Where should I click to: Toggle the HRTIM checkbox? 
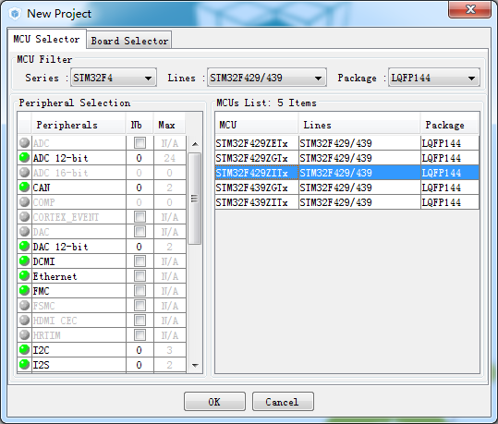point(140,335)
